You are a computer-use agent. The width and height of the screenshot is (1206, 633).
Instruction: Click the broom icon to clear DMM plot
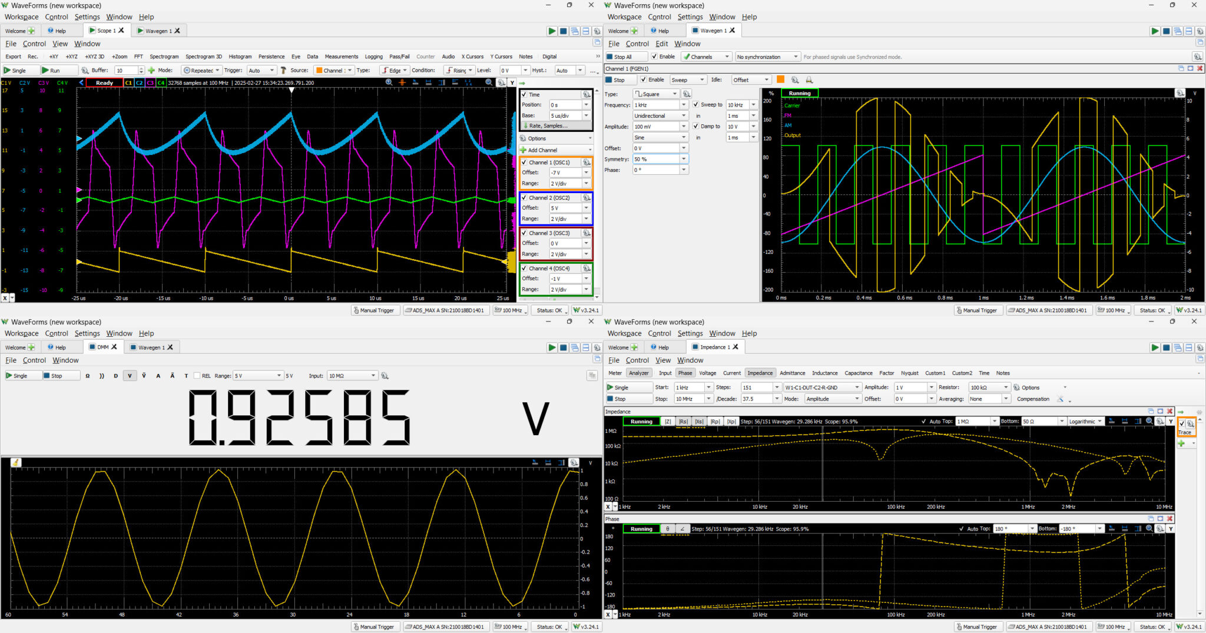[x=16, y=463]
